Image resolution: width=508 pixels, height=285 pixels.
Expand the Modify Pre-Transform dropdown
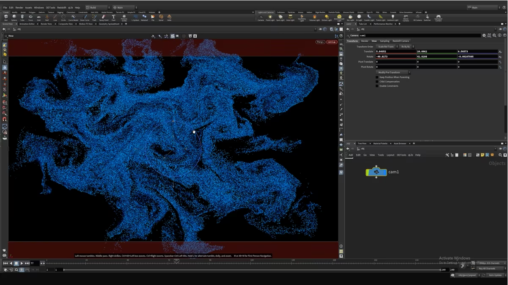(392, 72)
